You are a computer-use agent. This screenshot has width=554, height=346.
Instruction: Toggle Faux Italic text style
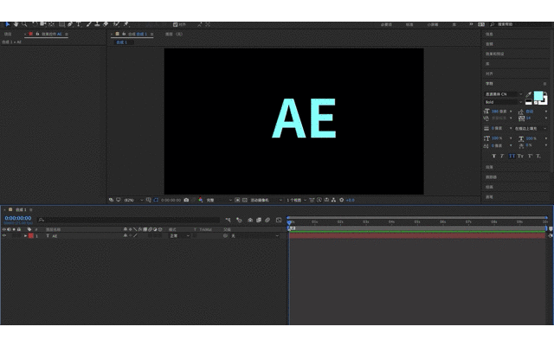(x=502, y=156)
